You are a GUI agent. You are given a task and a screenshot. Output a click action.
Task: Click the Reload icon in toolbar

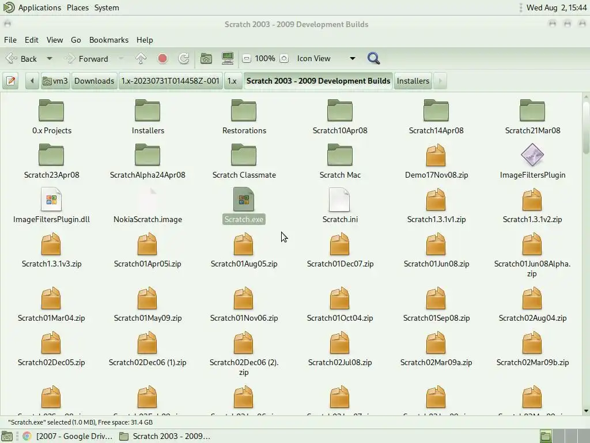tap(184, 58)
